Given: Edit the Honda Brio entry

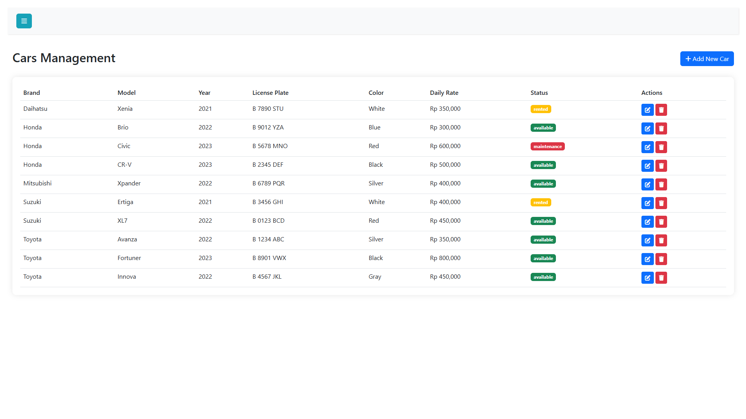Looking at the screenshot, I should point(647,129).
